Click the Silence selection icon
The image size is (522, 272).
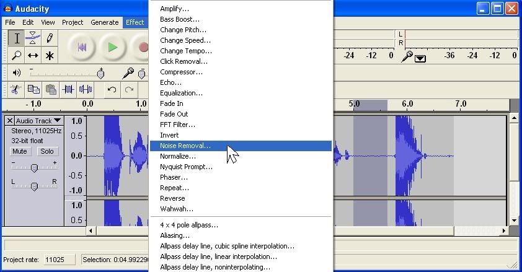(86, 89)
